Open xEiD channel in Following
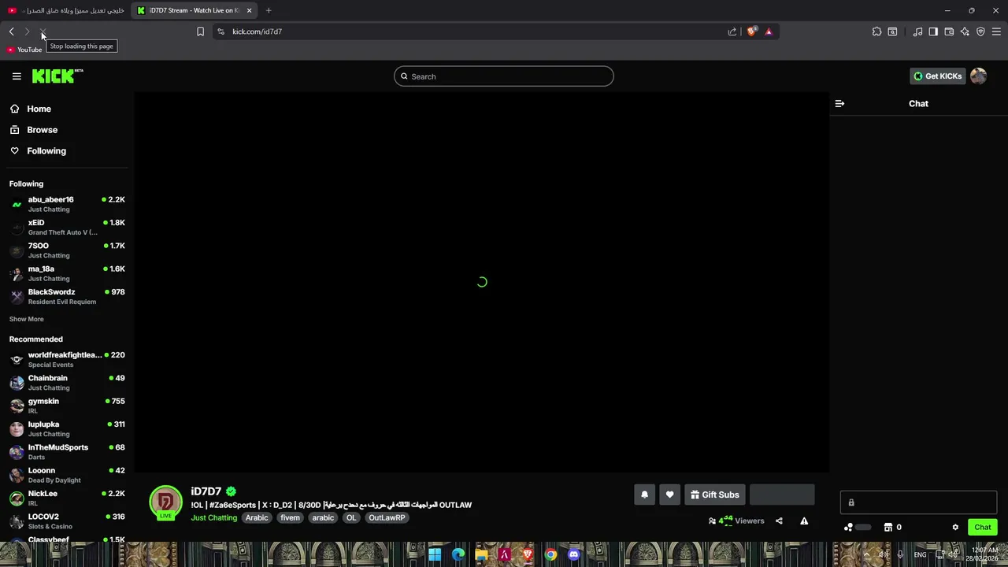 67,227
